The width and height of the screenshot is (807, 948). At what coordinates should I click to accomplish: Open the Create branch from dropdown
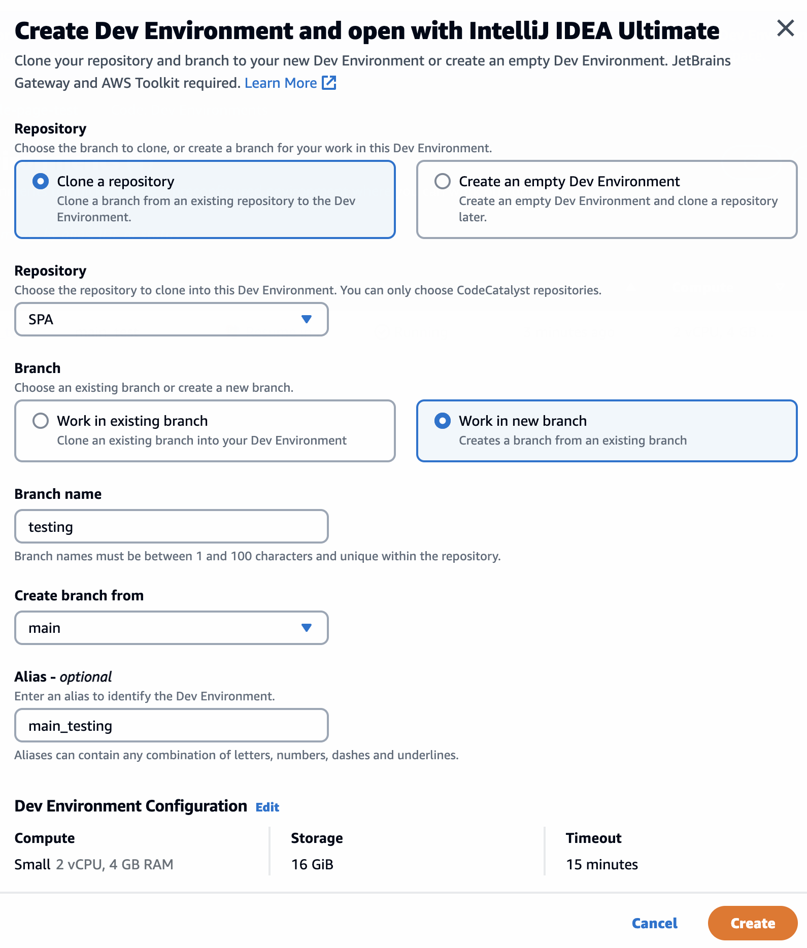pos(171,628)
